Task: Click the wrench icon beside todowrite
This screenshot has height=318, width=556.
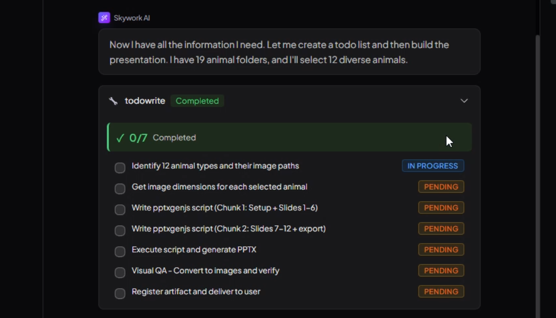Action: [x=113, y=101]
